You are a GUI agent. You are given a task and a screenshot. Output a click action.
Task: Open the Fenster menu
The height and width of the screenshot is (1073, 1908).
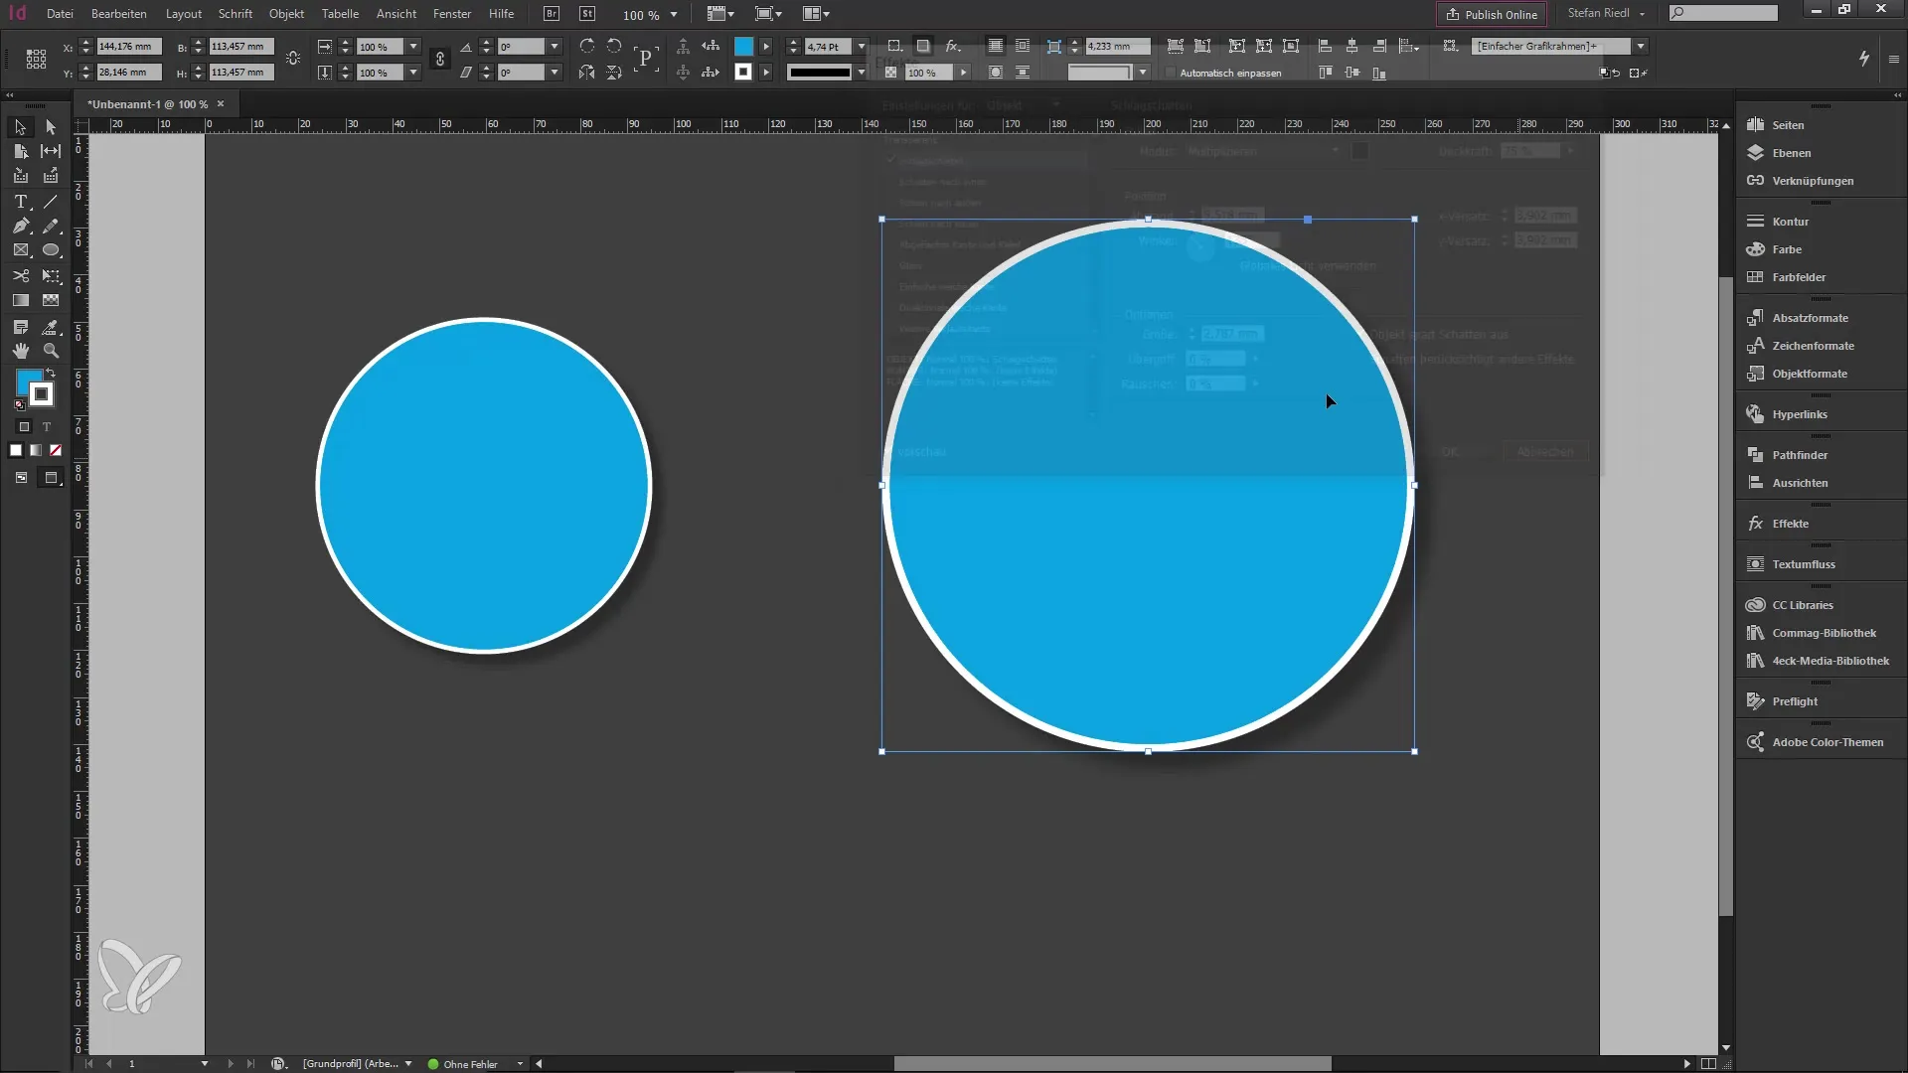click(452, 14)
